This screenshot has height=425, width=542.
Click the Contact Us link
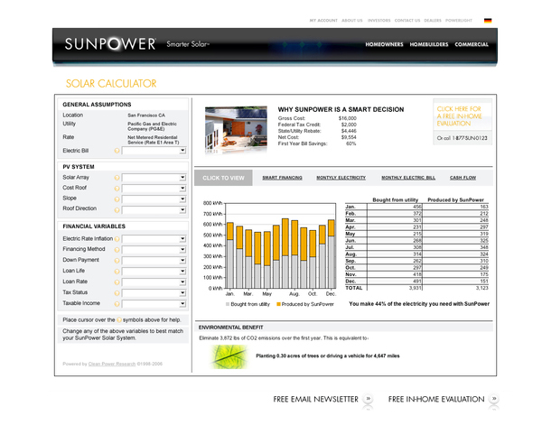pyautogui.click(x=407, y=21)
